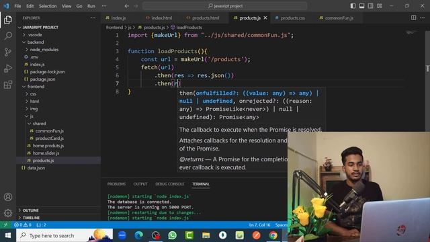This screenshot has height=242, width=430.
Task: Toggle the bottom panel layout icon
Action: tap(361, 6)
